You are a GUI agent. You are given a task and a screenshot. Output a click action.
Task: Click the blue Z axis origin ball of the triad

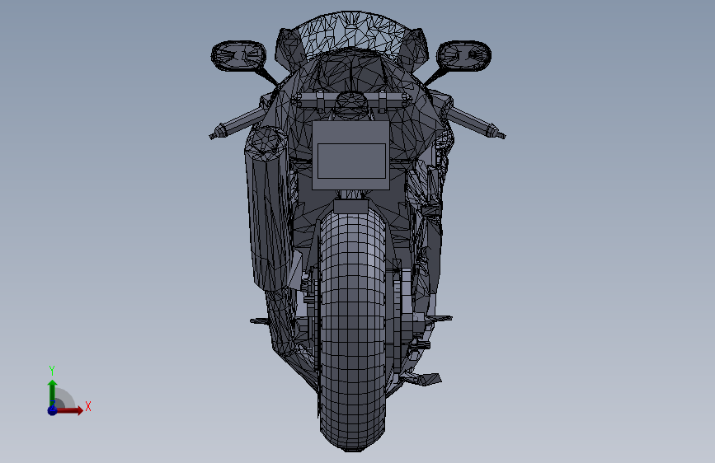click(x=53, y=410)
